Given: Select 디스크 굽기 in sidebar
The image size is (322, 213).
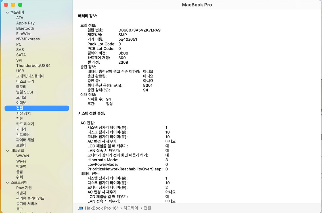Looking at the screenshot, I should (x=25, y=82).
